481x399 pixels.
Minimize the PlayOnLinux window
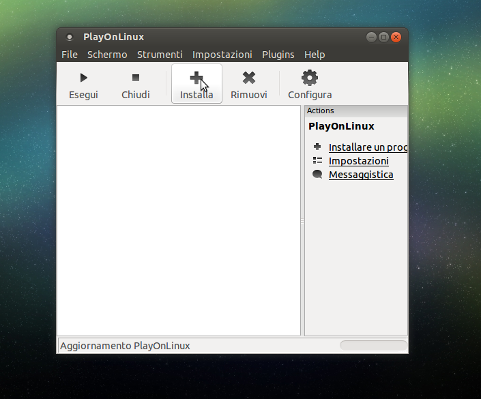(x=371, y=37)
